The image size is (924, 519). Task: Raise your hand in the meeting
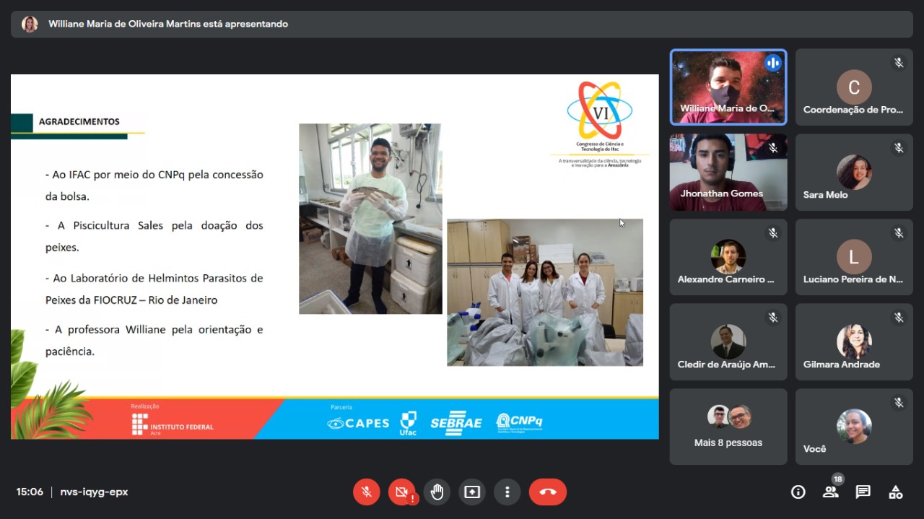point(437,492)
